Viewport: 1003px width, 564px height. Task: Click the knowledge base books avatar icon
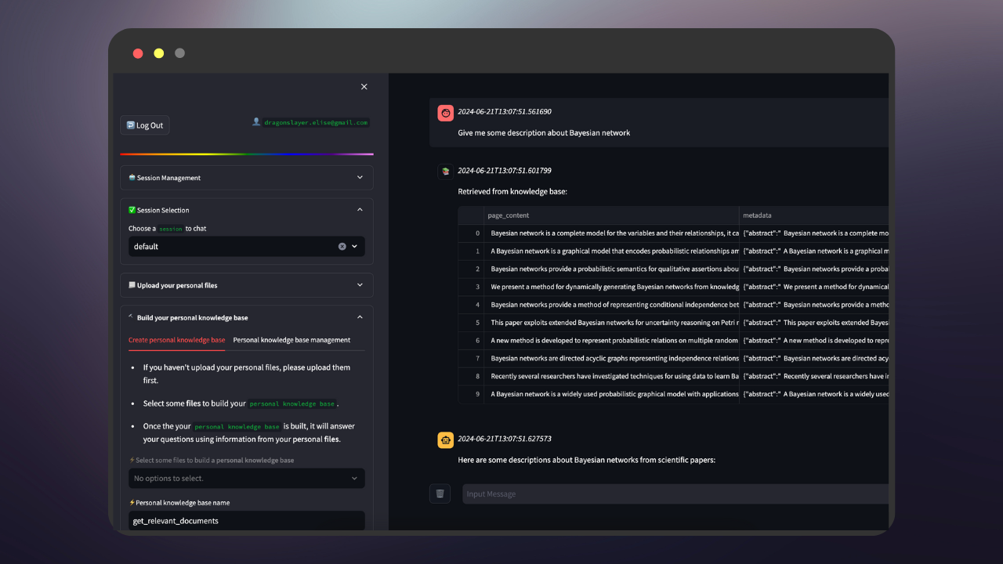click(x=445, y=172)
